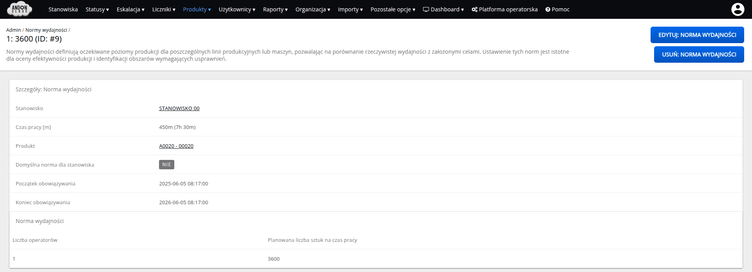Click the Andon Cloud logo

click(x=20, y=9)
